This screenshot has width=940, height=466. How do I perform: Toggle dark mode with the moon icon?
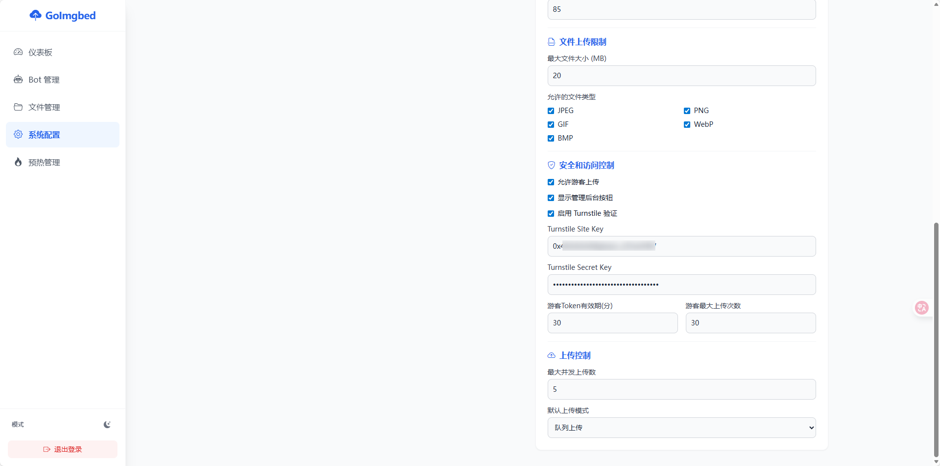[x=107, y=425]
